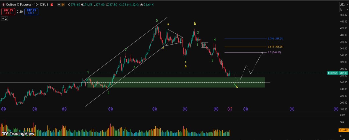This screenshot has width=349, height=140.
Task: Select the green 5 label in support zone
Action: coord(235,84)
